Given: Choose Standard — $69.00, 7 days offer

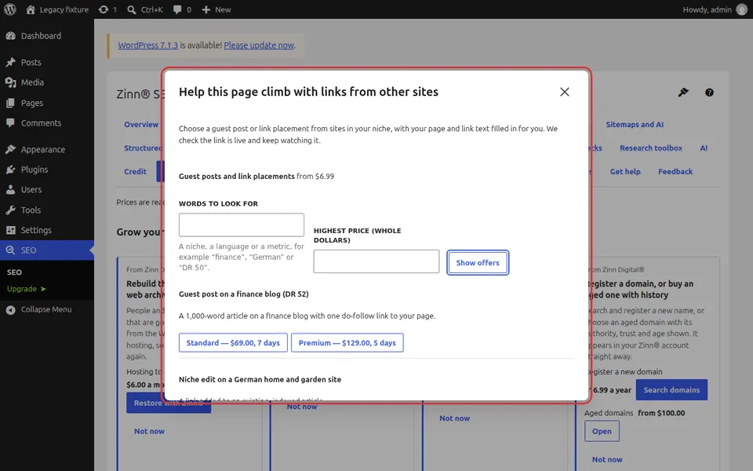Looking at the screenshot, I should coord(233,343).
